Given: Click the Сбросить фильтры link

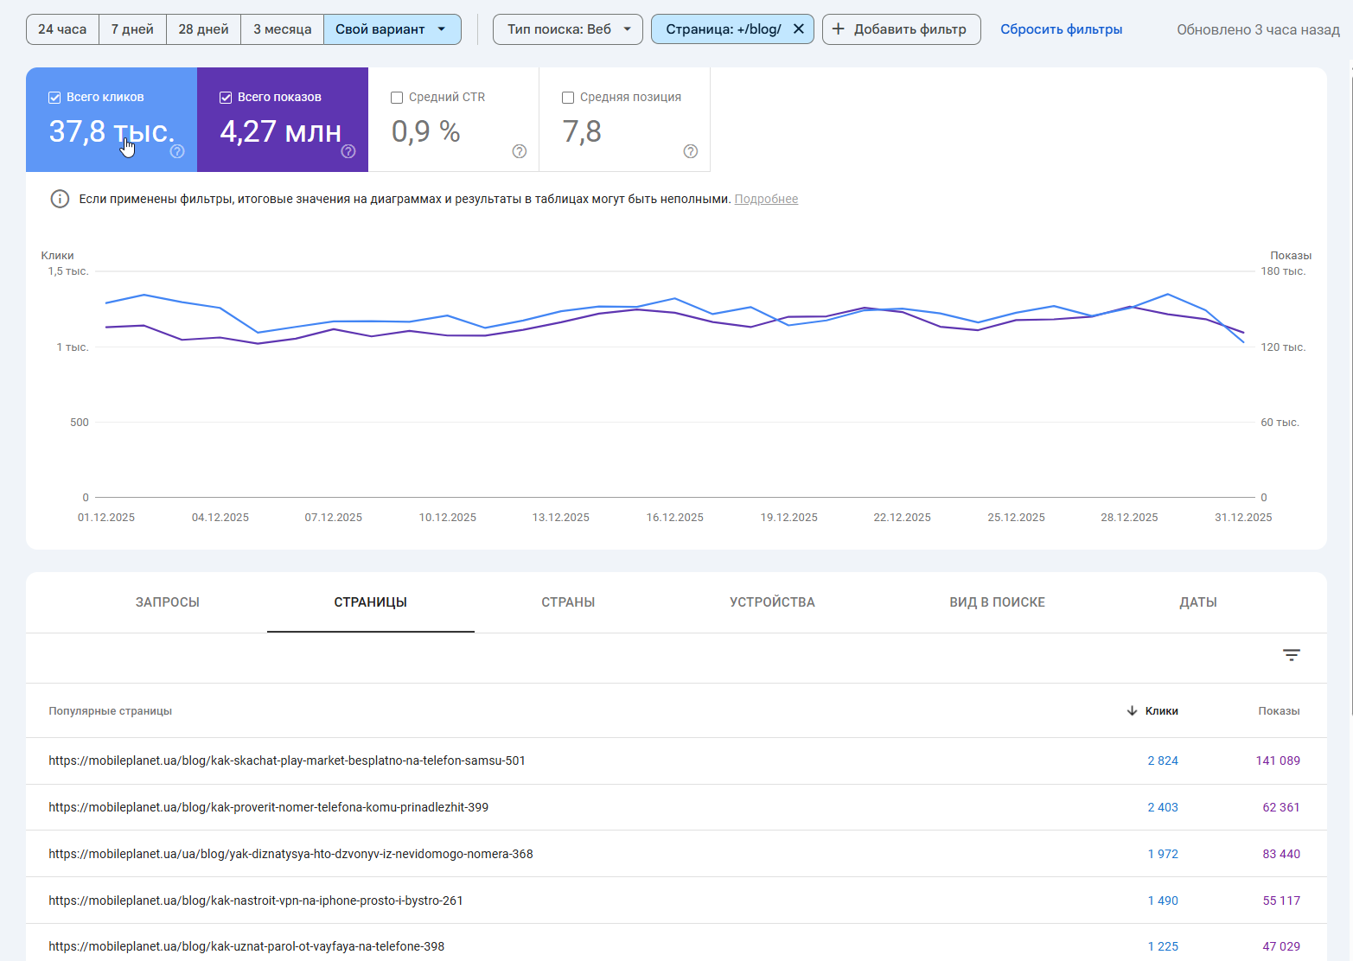Looking at the screenshot, I should tap(1061, 29).
